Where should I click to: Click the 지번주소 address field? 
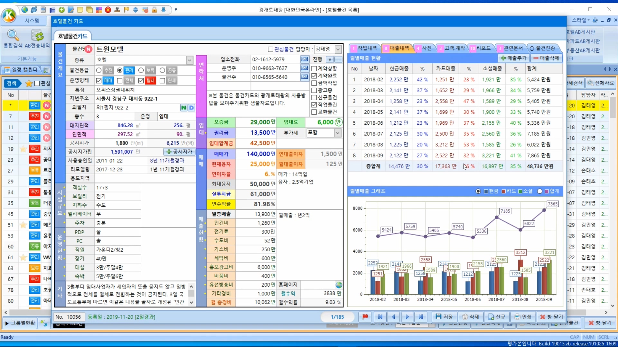(145, 99)
